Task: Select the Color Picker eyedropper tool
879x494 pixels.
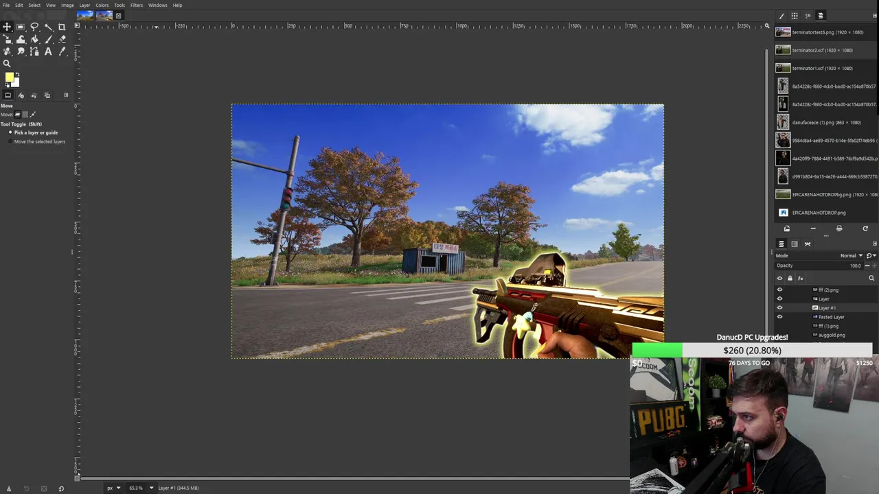Action: point(62,51)
